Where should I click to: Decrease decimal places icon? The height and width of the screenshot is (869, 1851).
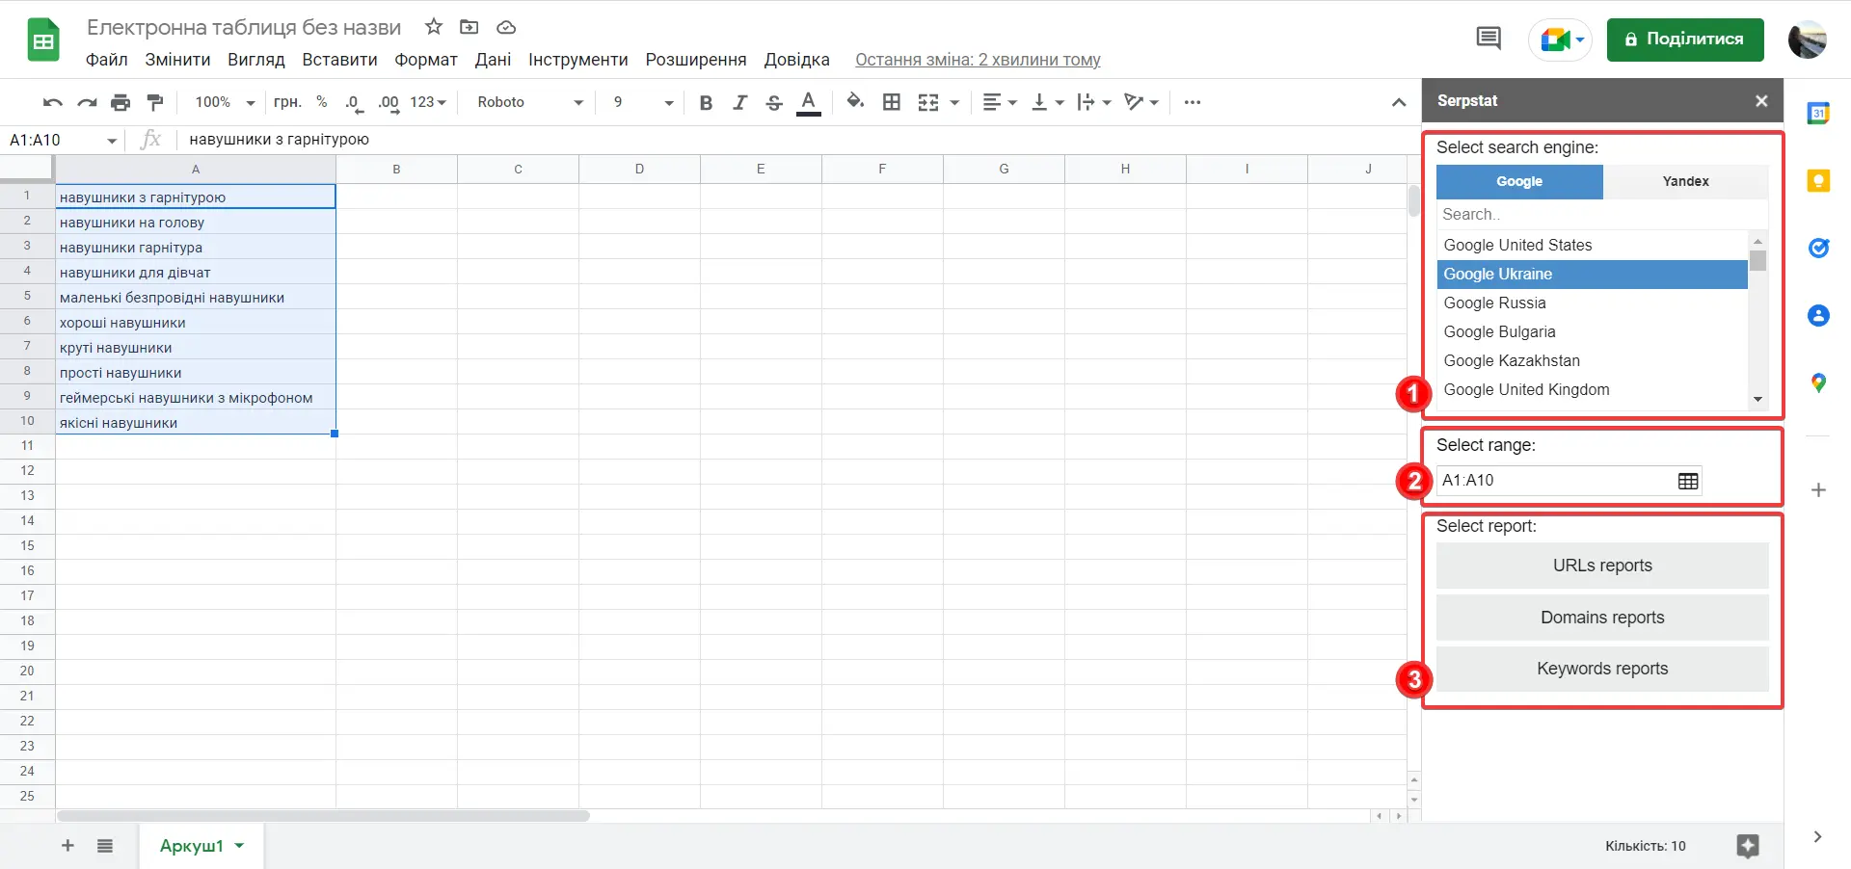click(354, 102)
